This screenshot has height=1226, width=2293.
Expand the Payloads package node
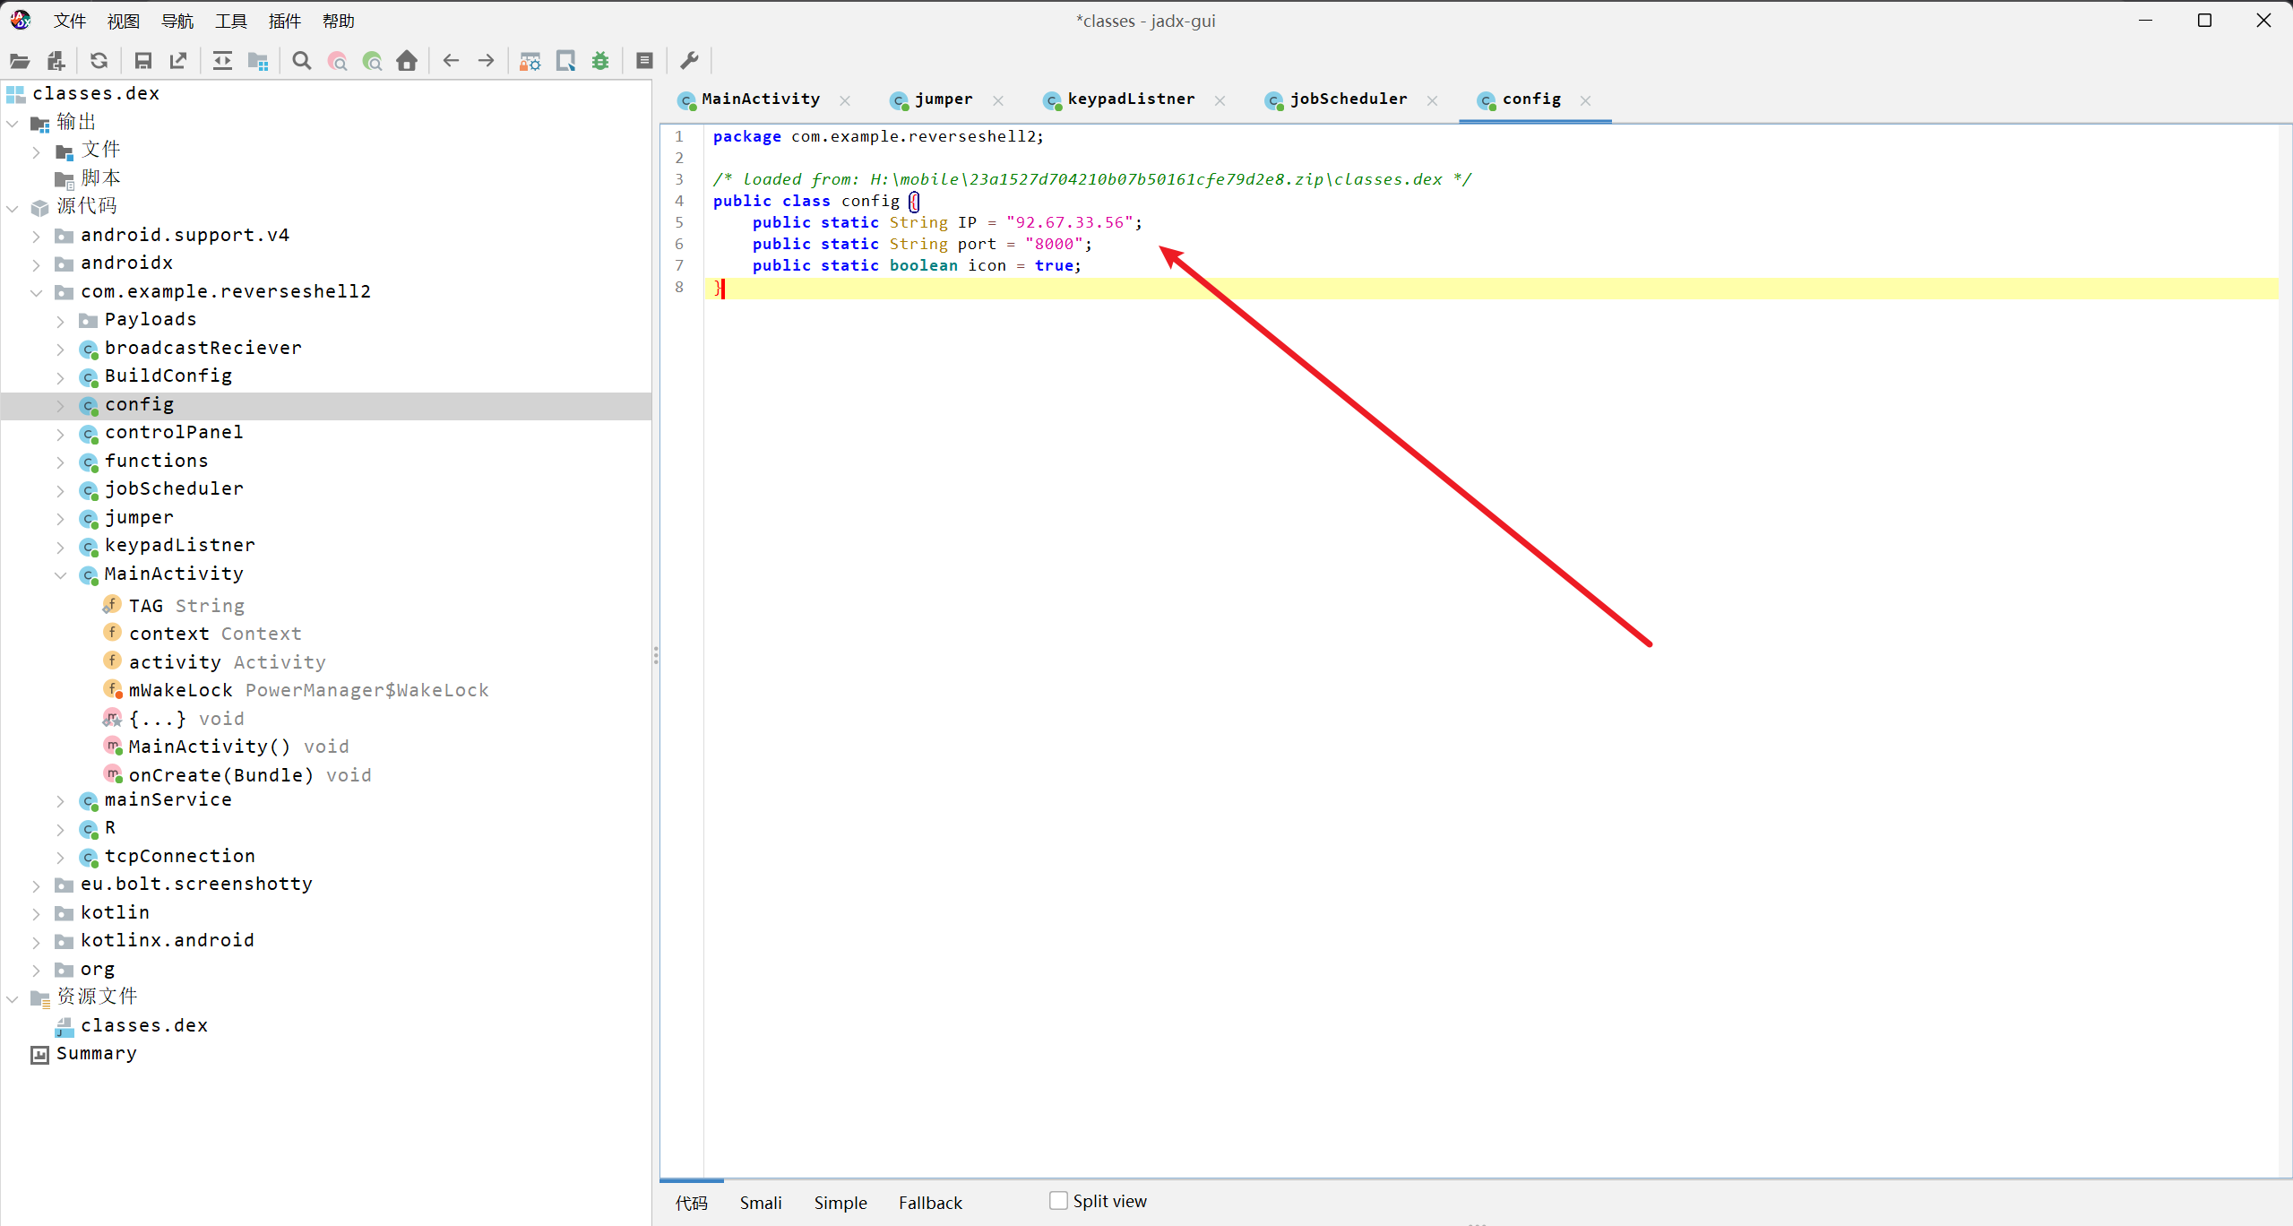click(x=60, y=321)
